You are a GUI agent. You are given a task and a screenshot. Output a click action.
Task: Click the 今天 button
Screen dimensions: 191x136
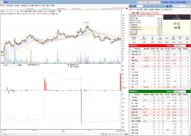click(188, 6)
